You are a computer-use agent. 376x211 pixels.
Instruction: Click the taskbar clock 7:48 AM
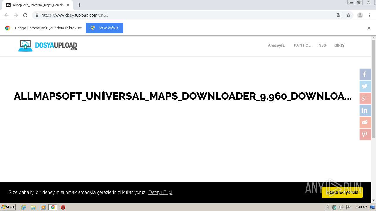[x=361, y=207]
